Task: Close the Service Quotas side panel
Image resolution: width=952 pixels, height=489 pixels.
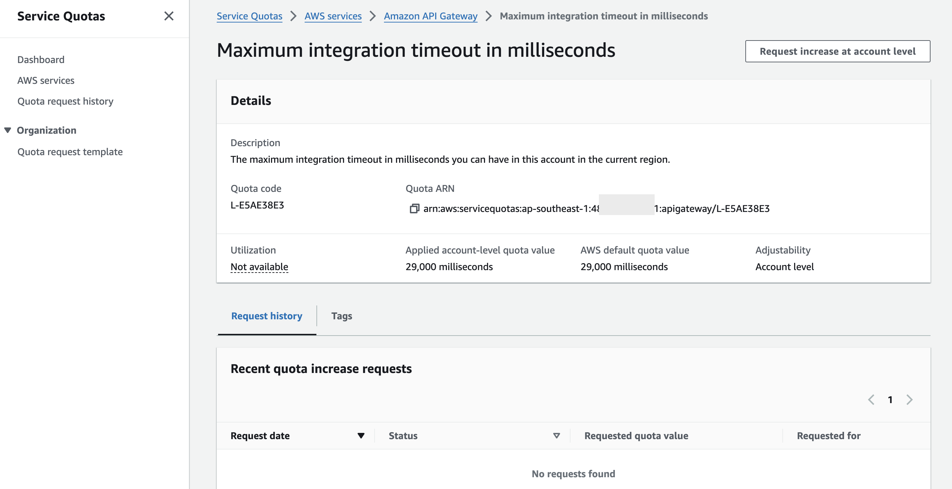Action: (169, 16)
